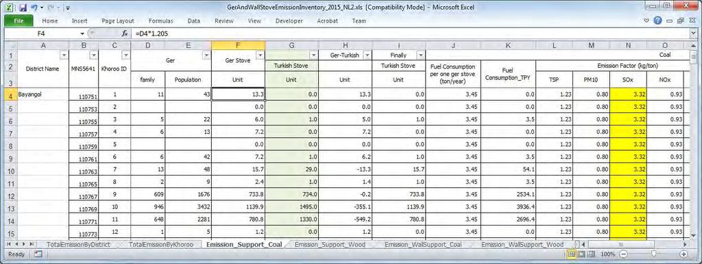This screenshot has height=264, width=702.
Task: Click the Help question mark icon
Action: point(657,21)
